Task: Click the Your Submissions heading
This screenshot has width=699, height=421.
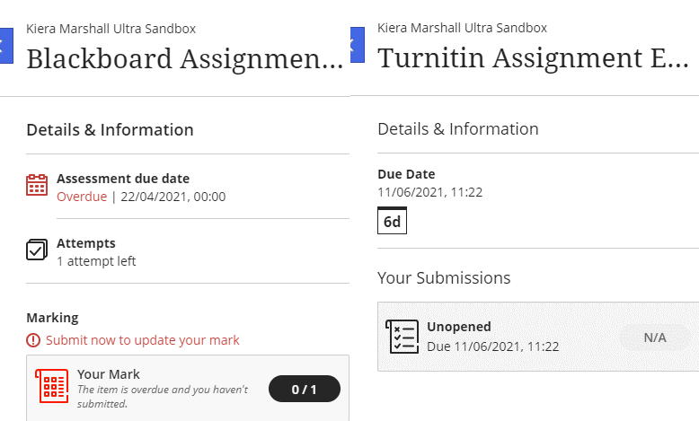Action: coord(444,277)
